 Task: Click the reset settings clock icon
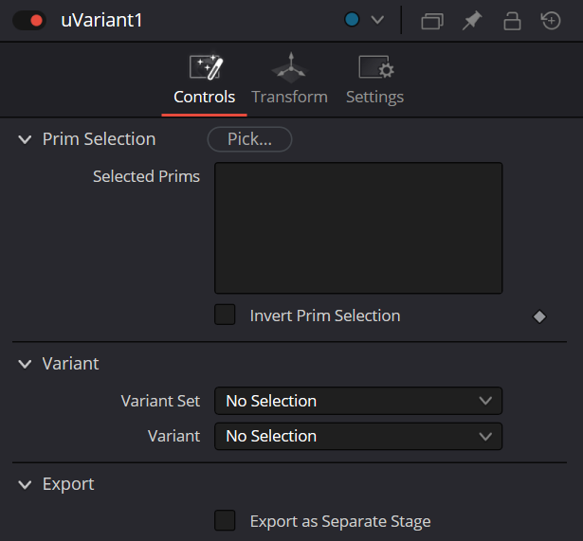pos(551,21)
